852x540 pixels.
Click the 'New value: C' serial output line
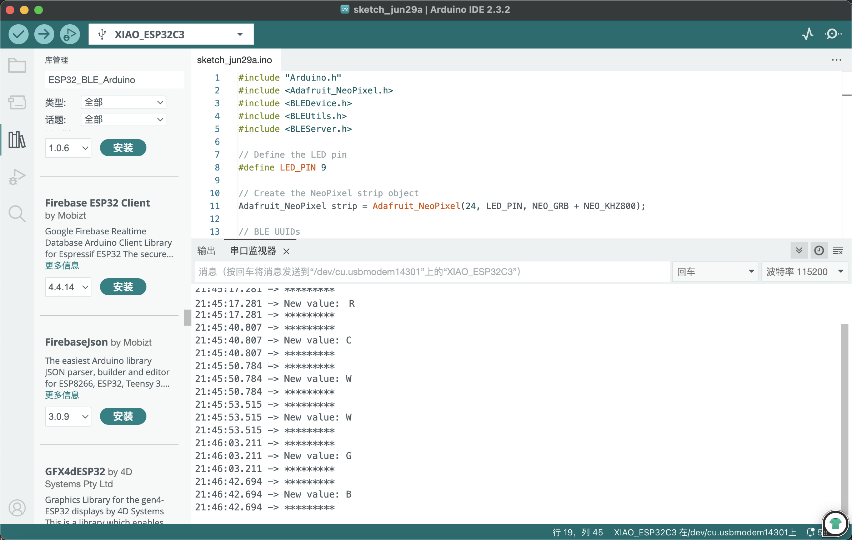tap(273, 340)
